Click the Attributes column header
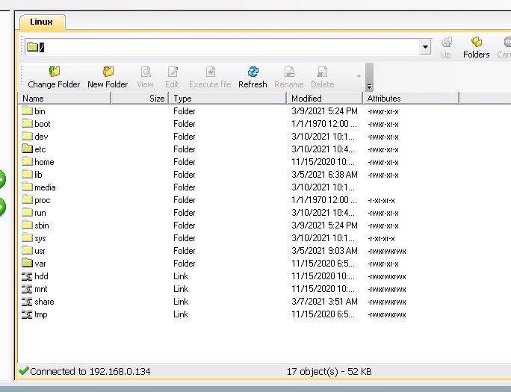This screenshot has height=392, width=511. click(410, 99)
